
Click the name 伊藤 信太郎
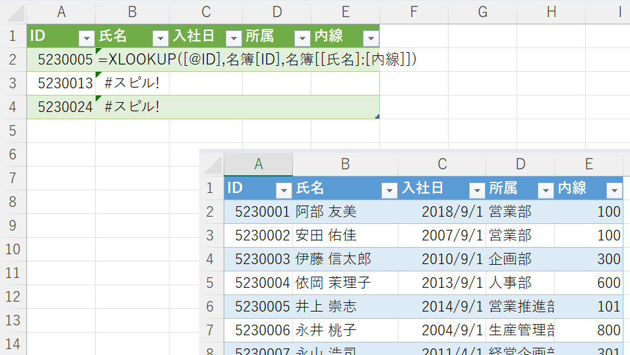pyautogui.click(x=333, y=259)
